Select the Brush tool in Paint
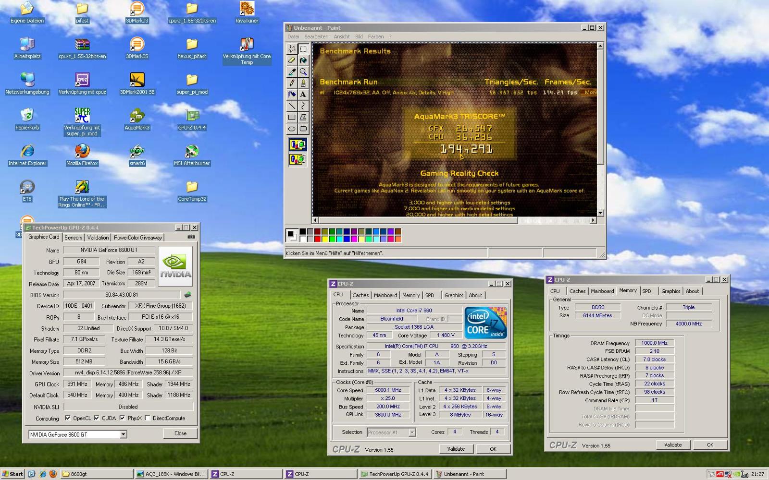Screen dimensions: 769x480 tap(303, 83)
